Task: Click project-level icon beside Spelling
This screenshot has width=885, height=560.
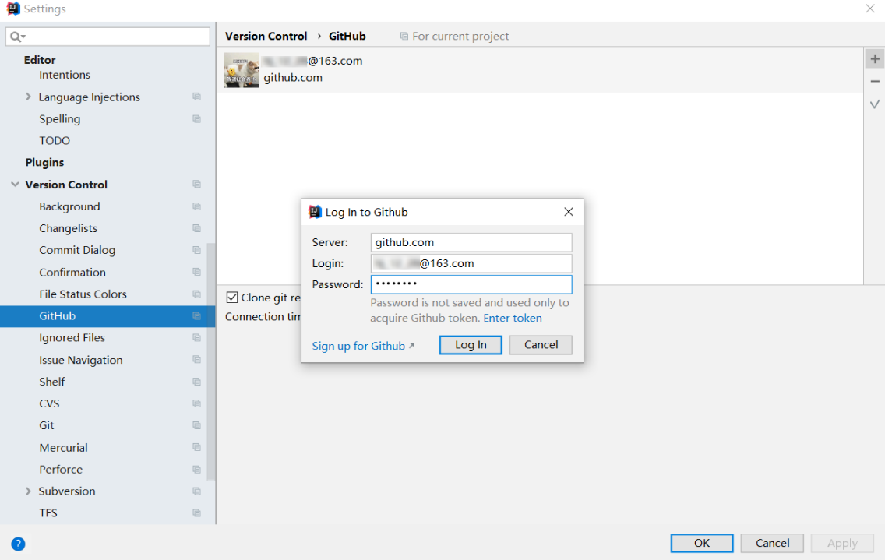Action: click(196, 118)
